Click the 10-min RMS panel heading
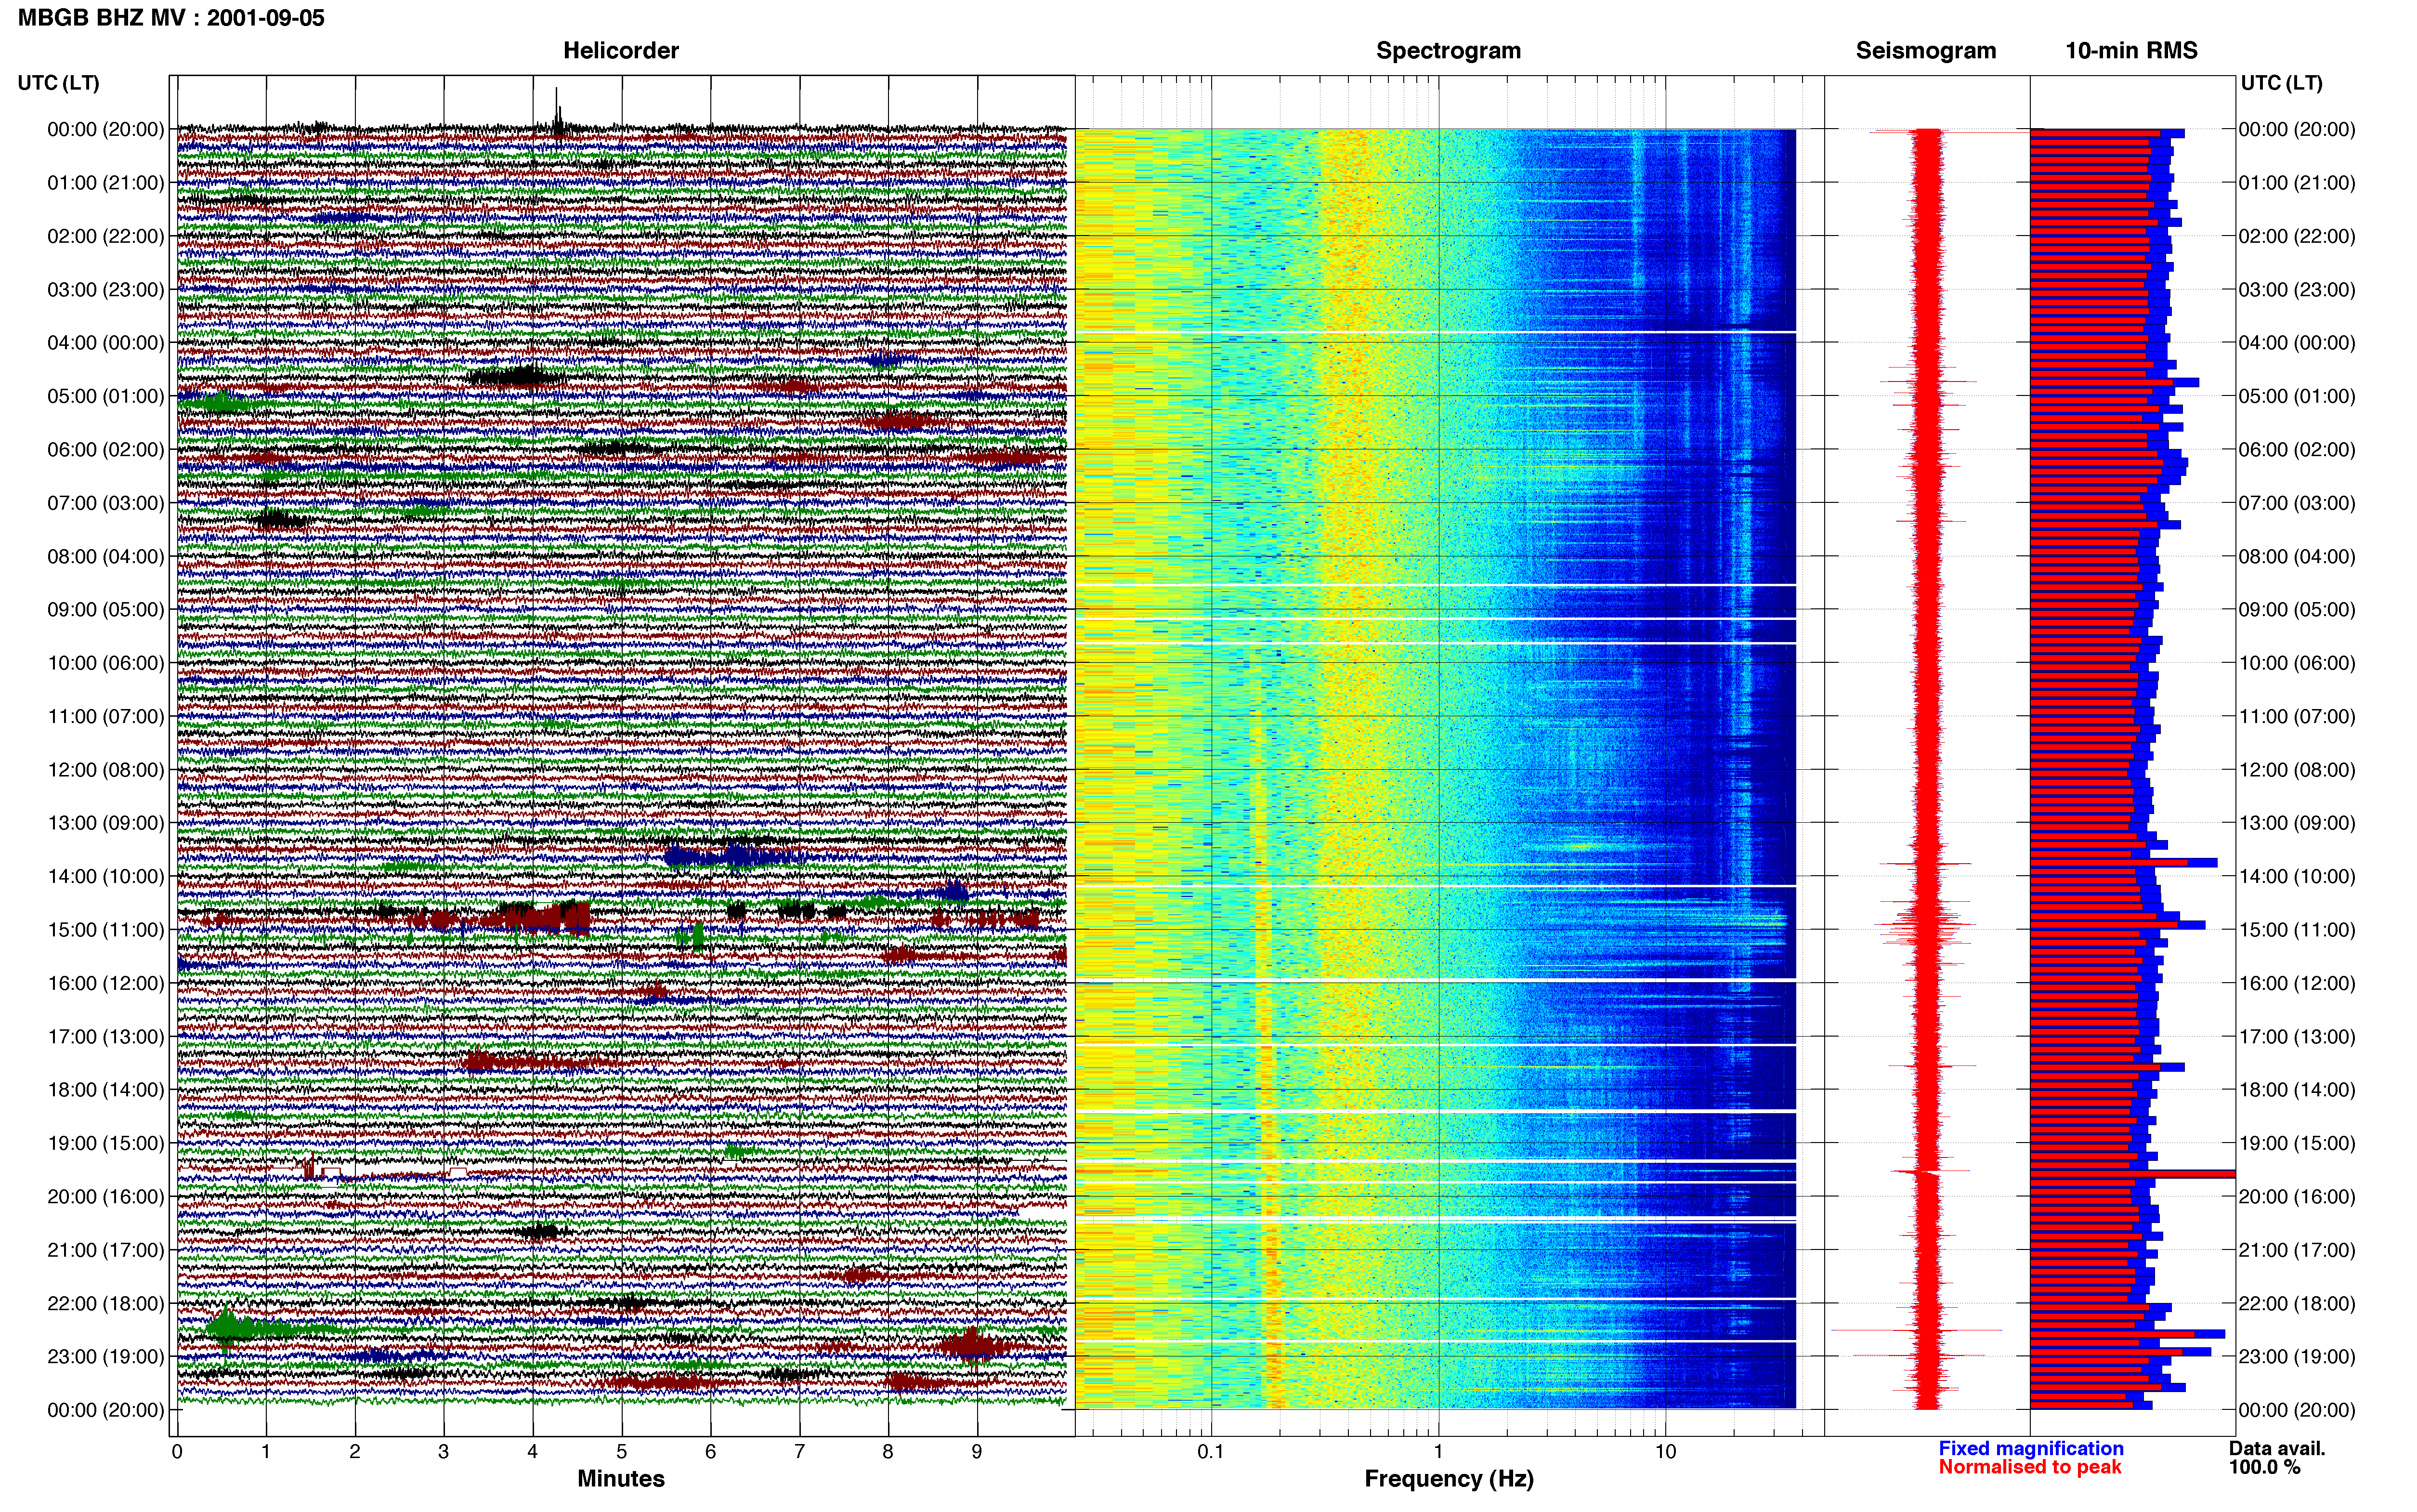This screenshot has width=2417, height=1512. (2131, 51)
